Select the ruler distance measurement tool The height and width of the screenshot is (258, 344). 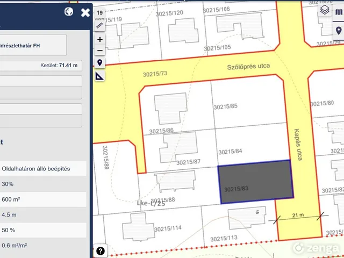tap(99, 25)
